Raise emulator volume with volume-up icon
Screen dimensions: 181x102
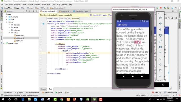click(x=160, y=24)
